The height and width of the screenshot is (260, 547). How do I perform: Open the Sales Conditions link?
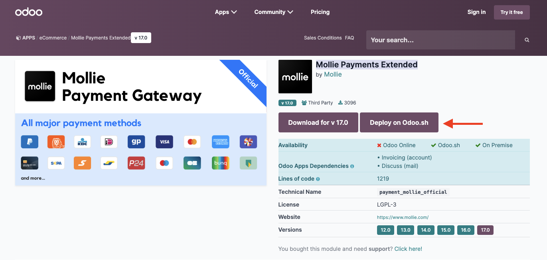(x=323, y=38)
